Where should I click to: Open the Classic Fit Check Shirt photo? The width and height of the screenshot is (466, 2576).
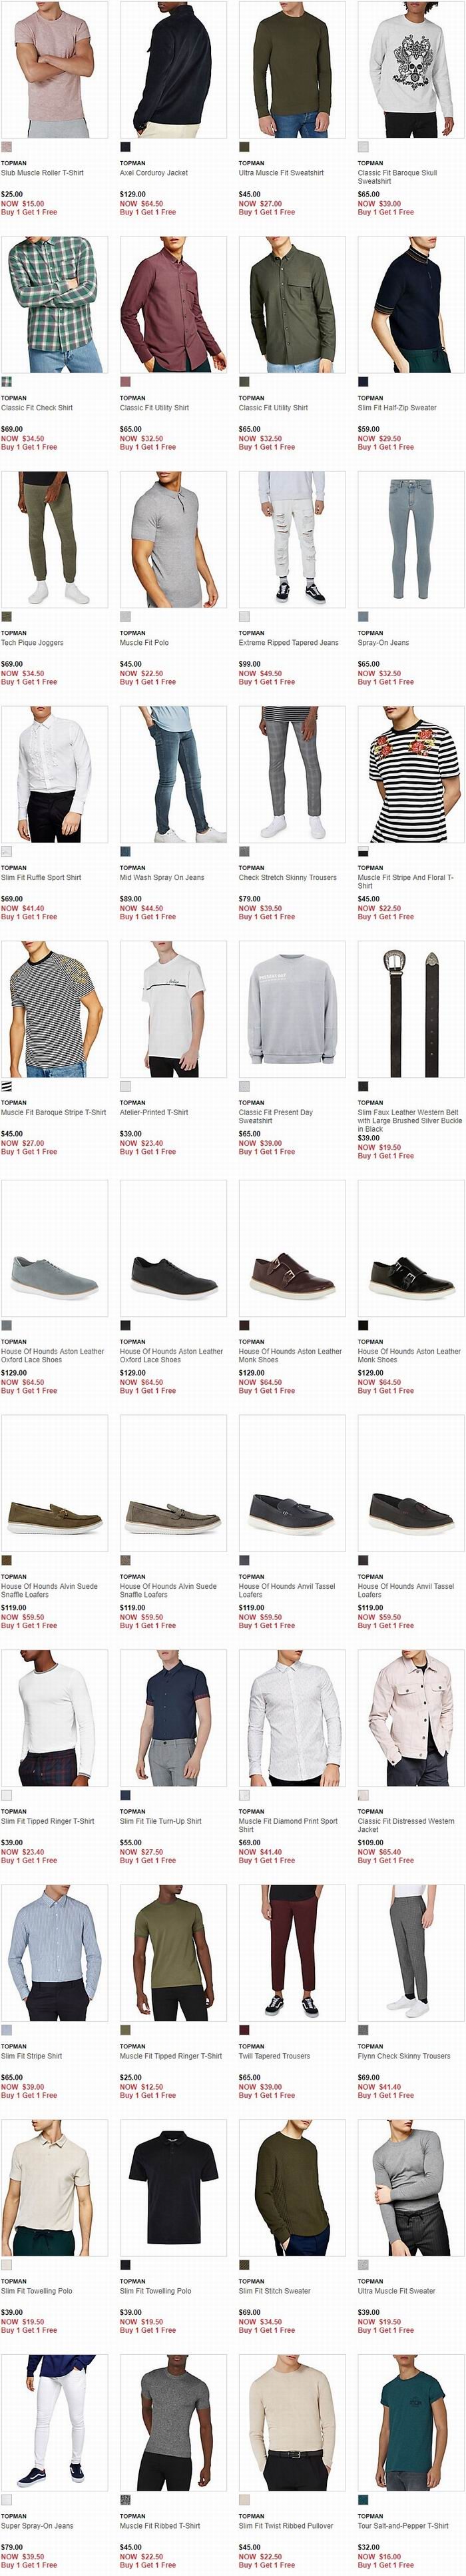54,304
